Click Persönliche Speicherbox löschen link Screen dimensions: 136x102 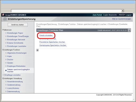point(52,42)
